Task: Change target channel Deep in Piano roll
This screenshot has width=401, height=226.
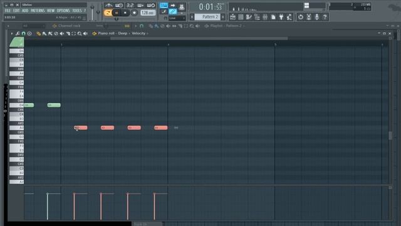Action: coord(123,33)
